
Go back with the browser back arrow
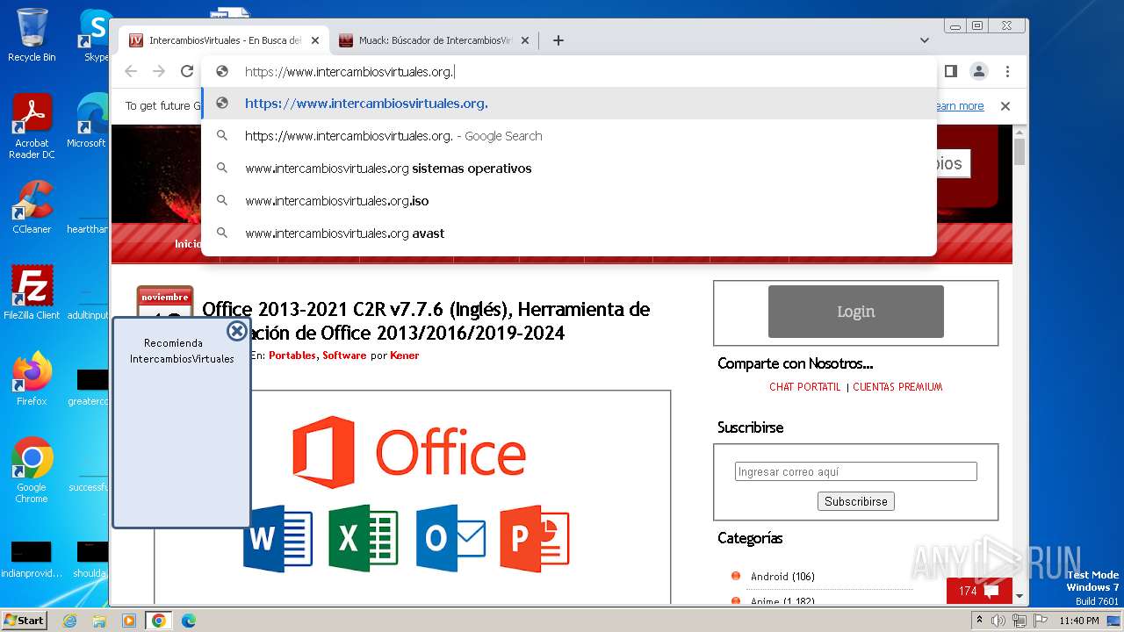(x=131, y=71)
